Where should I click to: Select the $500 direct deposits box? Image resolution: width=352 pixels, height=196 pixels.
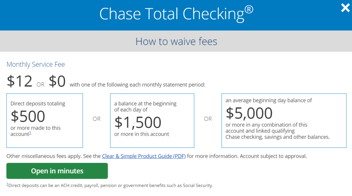tap(45, 120)
